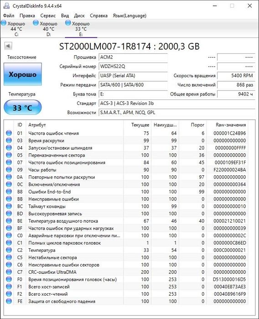Select the C: drive tab at 44 °C
The height and width of the screenshot is (319, 259).
(16, 29)
